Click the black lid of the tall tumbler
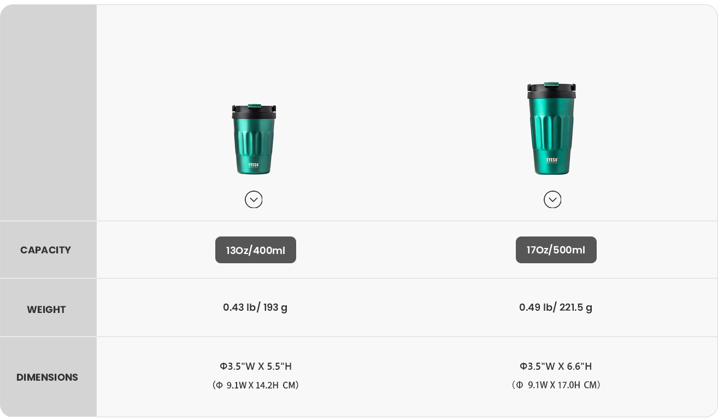 551,91
